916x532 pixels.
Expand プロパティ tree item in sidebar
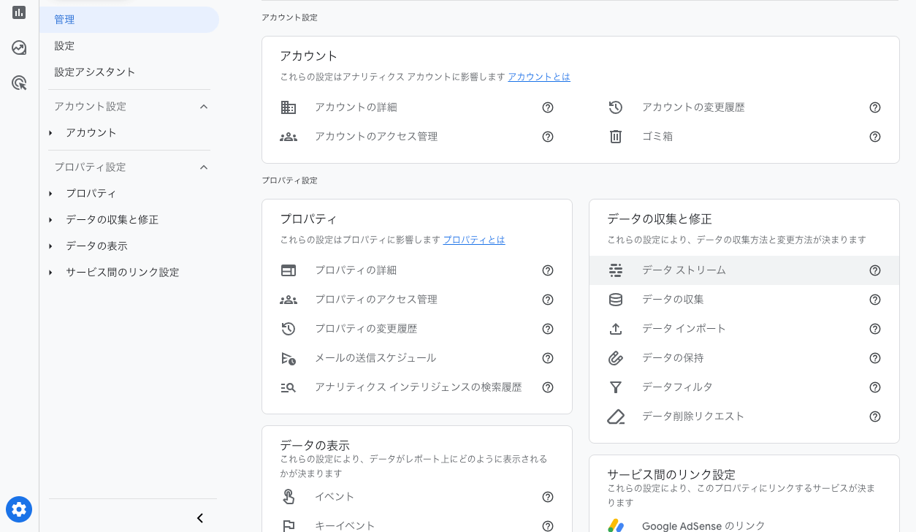coord(50,194)
